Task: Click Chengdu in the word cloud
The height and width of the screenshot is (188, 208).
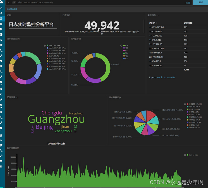Action: [x=52, y=113]
